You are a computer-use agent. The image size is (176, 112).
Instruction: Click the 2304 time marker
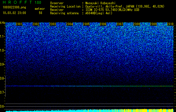point(69,24)
